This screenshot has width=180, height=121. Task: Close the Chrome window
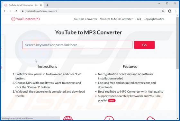[175, 4]
